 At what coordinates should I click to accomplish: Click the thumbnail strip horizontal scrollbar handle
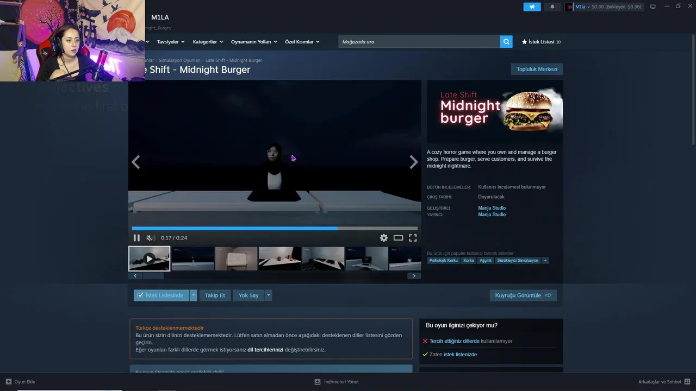[153, 276]
